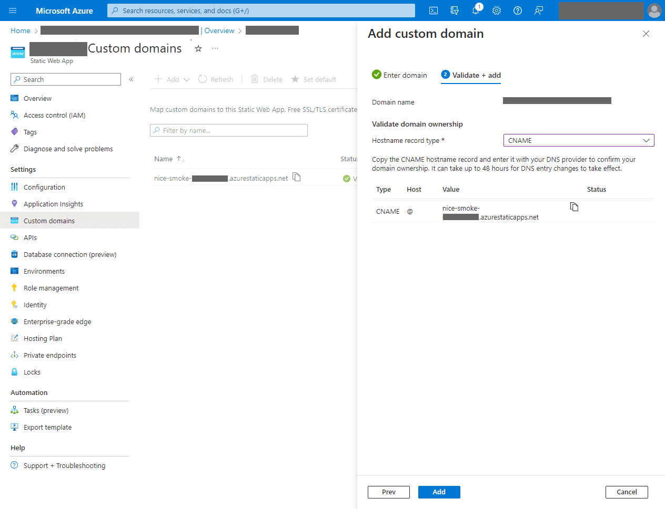Click the help question mark icon
The width and height of the screenshot is (665, 509).
click(x=518, y=11)
